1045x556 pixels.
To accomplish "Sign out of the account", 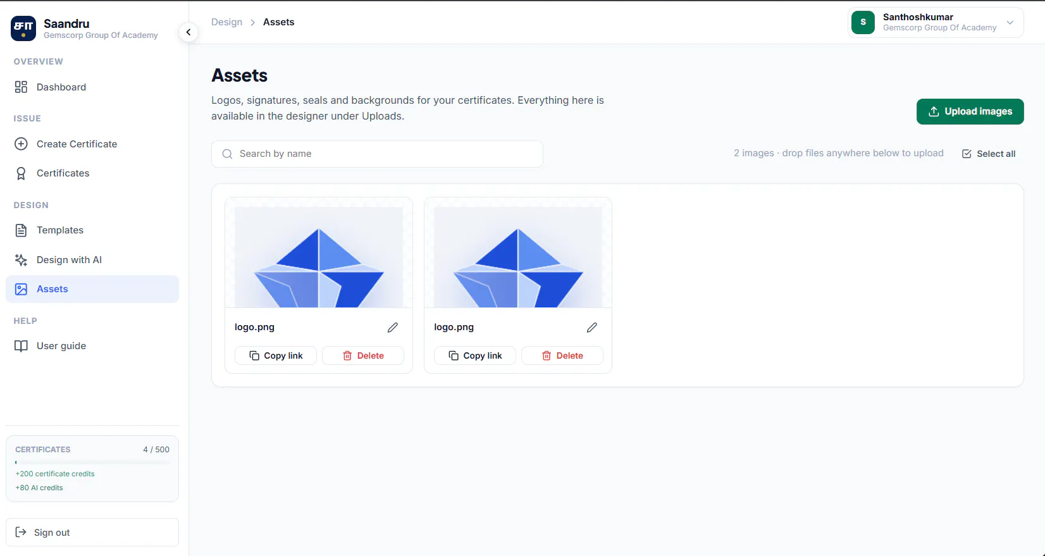I will [x=92, y=533].
